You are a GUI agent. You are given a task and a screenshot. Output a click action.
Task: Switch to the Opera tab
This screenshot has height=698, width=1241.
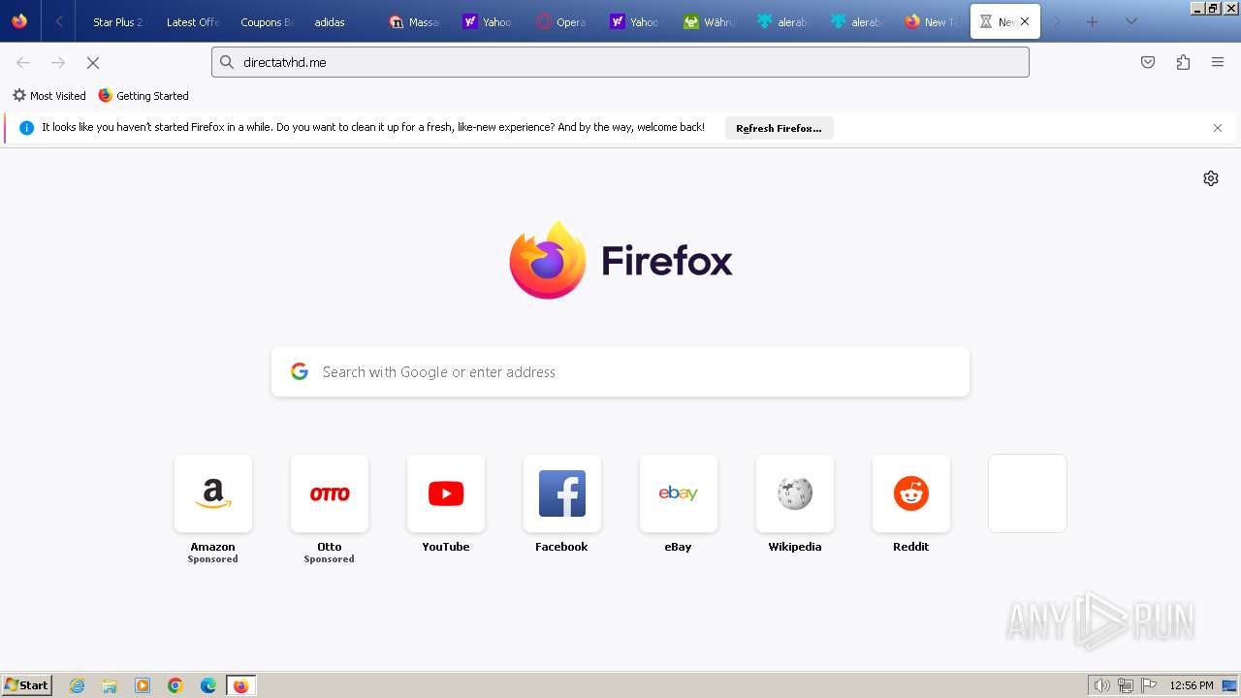pos(561,21)
